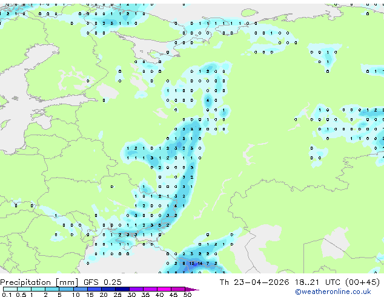Click the 'Precipitation [mm]' title text

39,282
